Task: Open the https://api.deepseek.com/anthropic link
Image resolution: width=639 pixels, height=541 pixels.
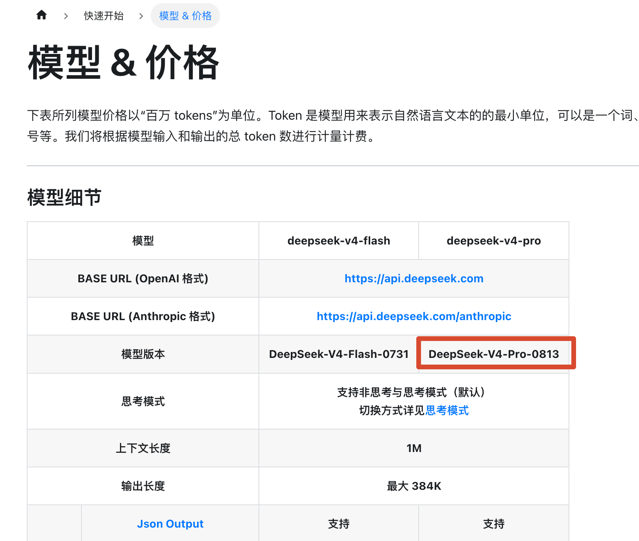Action: 414,316
